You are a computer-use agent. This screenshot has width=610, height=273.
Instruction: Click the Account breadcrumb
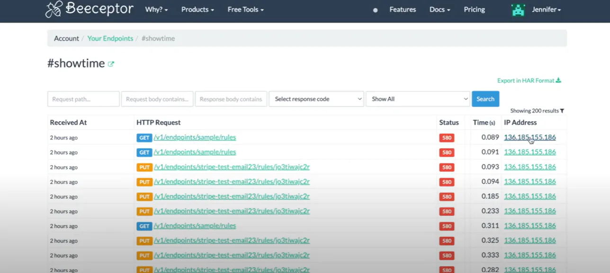(x=66, y=38)
